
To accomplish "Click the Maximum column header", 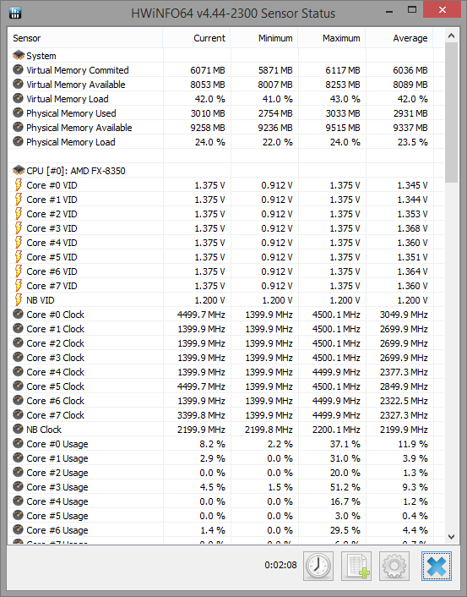I will 332,38.
